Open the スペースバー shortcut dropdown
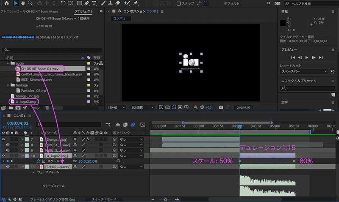The width and height of the screenshot is (339, 202). [x=304, y=71]
